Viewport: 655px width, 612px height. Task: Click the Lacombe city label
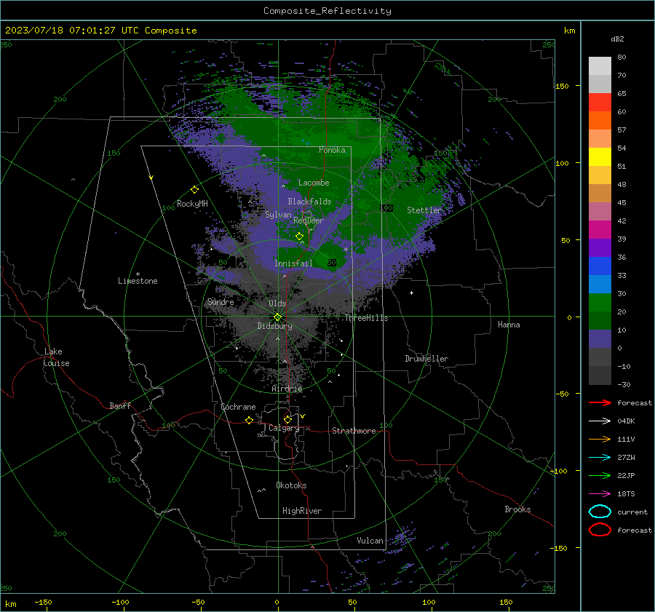[x=314, y=183]
